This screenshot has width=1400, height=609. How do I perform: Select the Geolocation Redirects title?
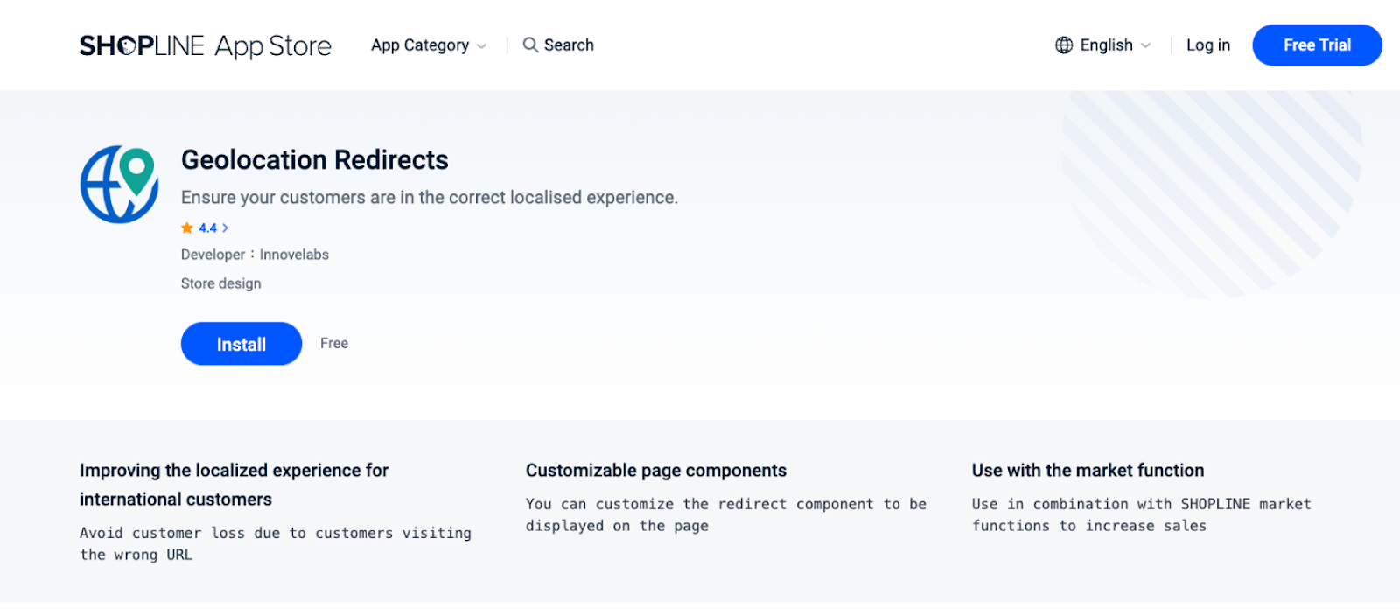[x=315, y=159]
